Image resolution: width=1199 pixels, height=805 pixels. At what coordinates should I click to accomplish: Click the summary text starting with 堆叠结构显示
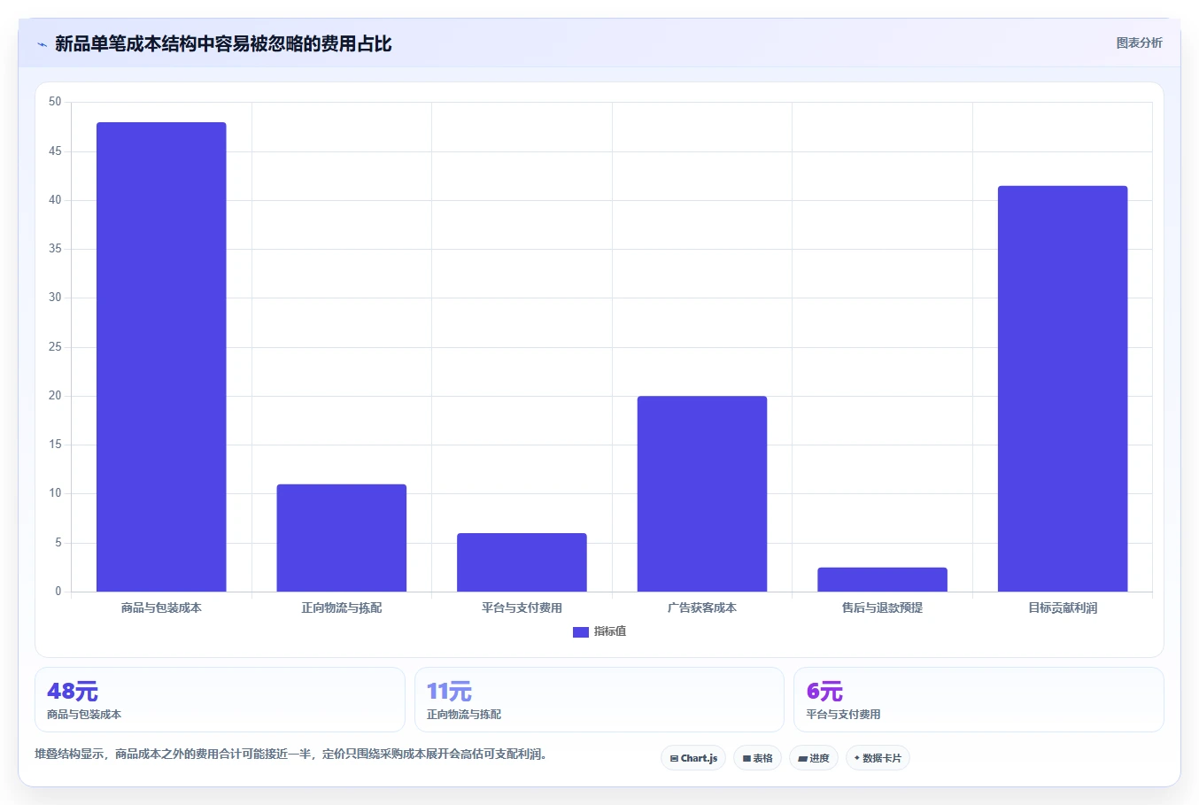pyautogui.click(x=290, y=755)
